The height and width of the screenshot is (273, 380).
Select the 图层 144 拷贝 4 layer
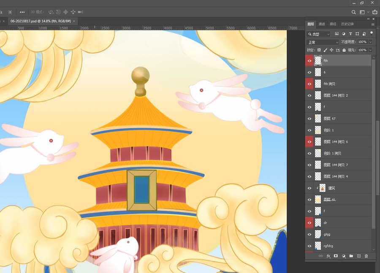[338, 176]
